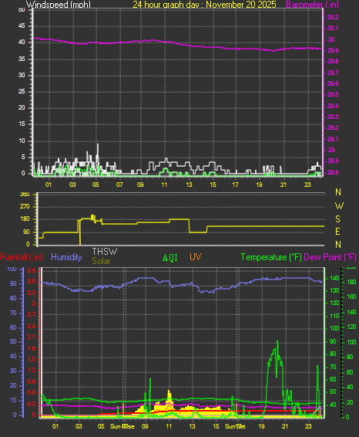Click the 180 dew point scale value
Viewport: 359px width, 437px height.
pyautogui.click(x=352, y=282)
